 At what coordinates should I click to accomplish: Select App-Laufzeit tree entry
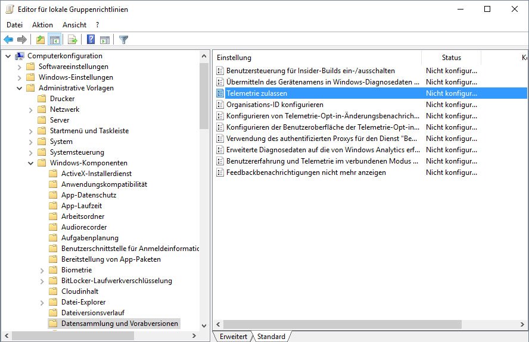point(81,206)
